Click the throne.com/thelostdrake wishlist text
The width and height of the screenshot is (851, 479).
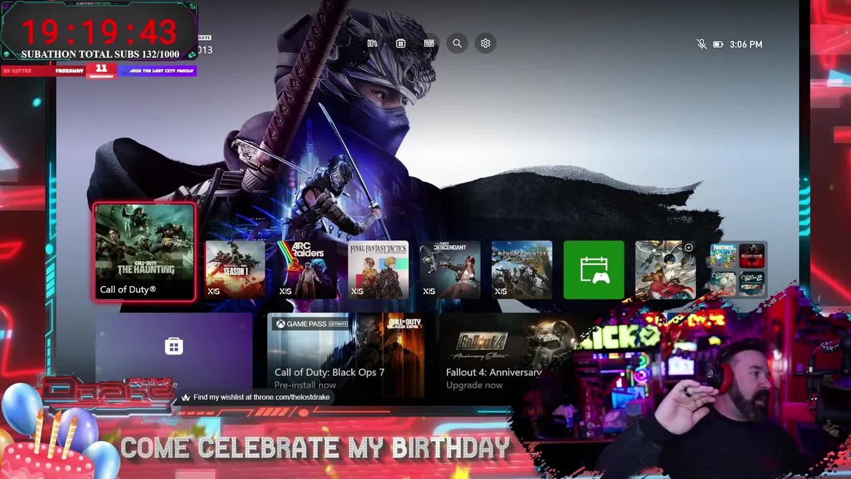pyautogui.click(x=261, y=397)
